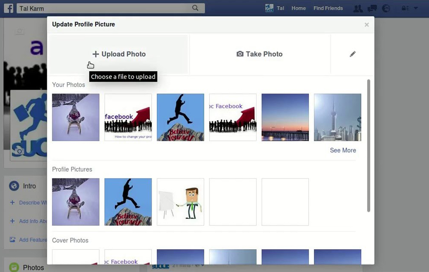The width and height of the screenshot is (429, 272).
Task: Expand the account dropdown arrow
Action: coord(416,8)
